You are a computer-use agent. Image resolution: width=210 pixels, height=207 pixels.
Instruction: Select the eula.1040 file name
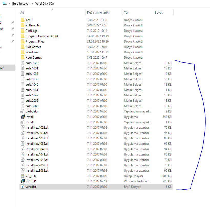pos(32,84)
